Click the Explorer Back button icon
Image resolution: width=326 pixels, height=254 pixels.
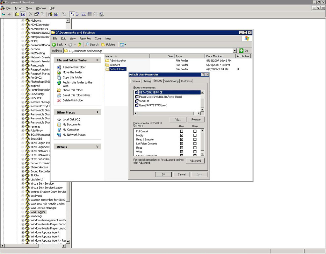[54, 45]
